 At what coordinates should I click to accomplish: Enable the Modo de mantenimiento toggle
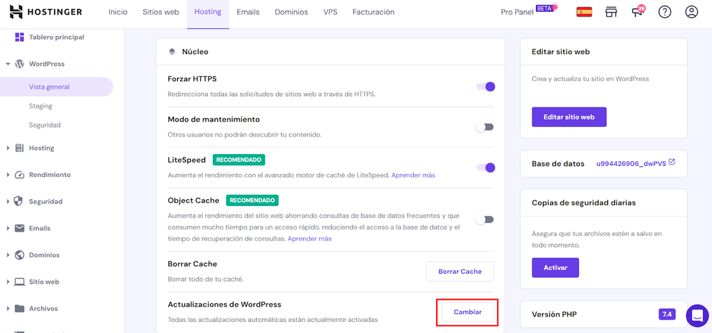[485, 128]
